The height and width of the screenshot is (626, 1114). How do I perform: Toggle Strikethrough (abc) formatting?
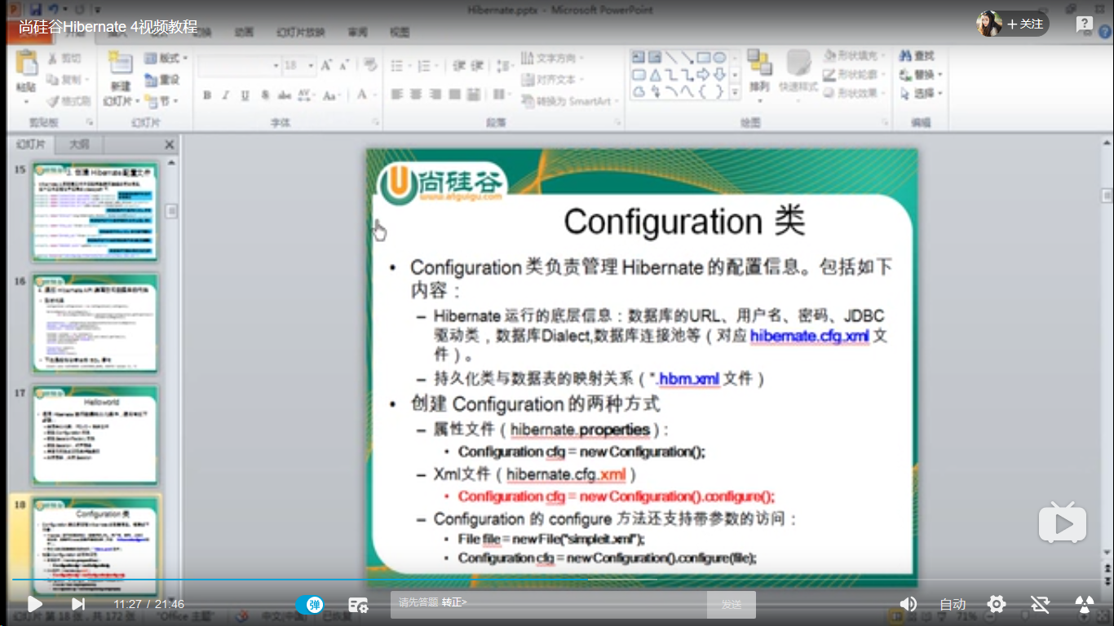[284, 95]
